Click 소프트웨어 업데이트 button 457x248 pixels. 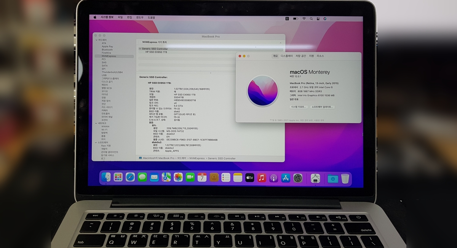[x=322, y=107]
